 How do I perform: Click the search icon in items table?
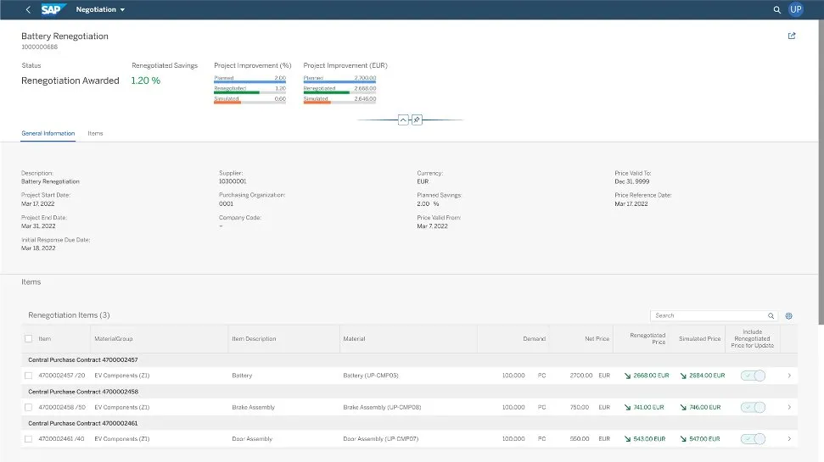(x=771, y=315)
